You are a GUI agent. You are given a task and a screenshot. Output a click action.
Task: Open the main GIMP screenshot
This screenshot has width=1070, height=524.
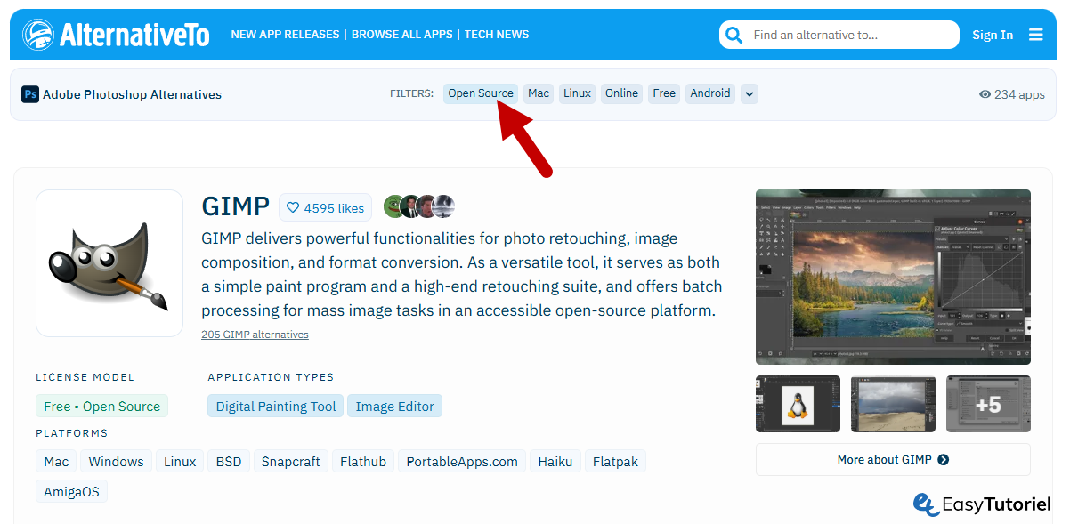pos(893,277)
